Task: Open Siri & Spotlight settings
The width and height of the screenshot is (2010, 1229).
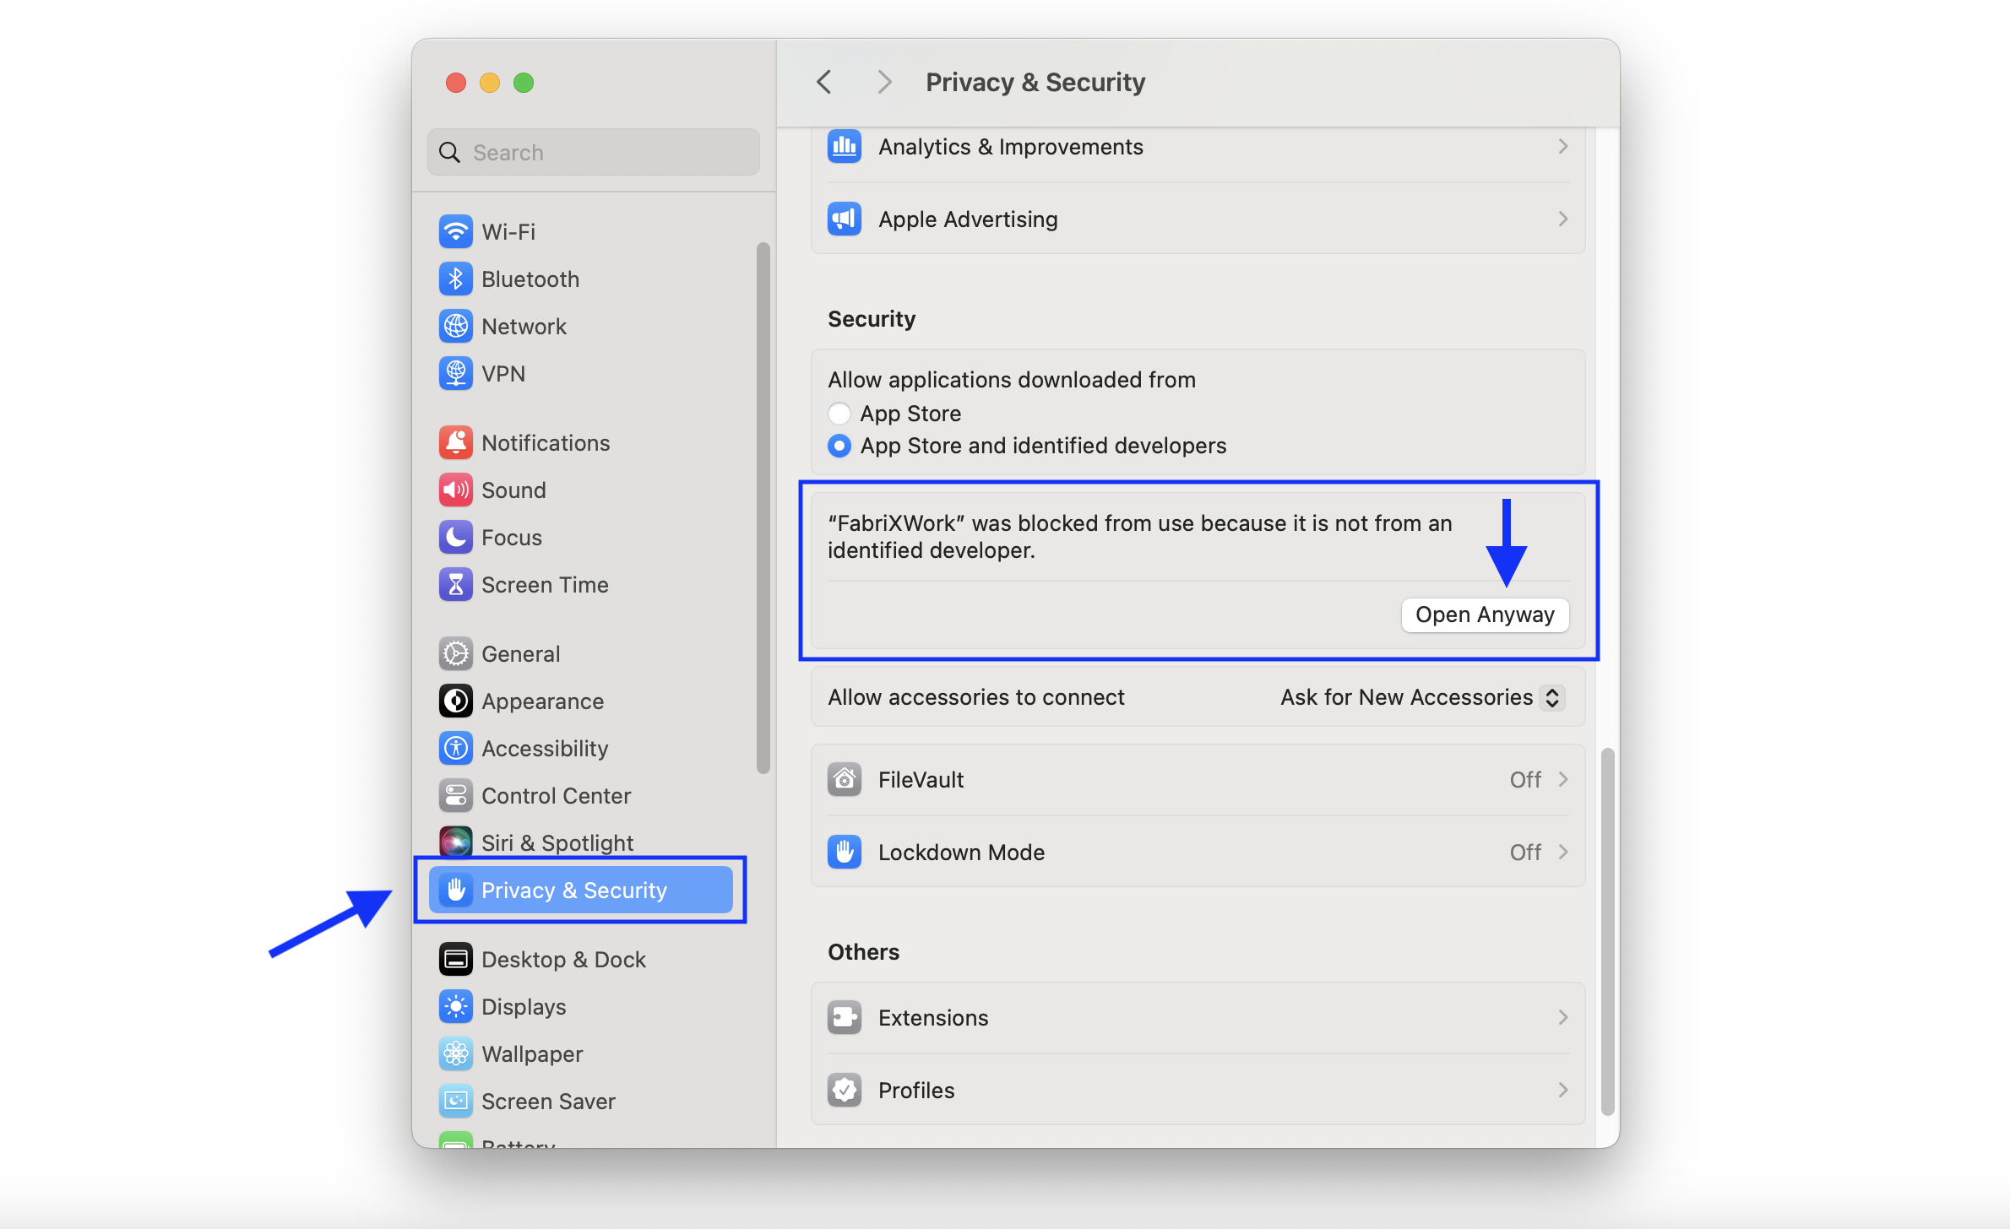Action: (x=557, y=842)
